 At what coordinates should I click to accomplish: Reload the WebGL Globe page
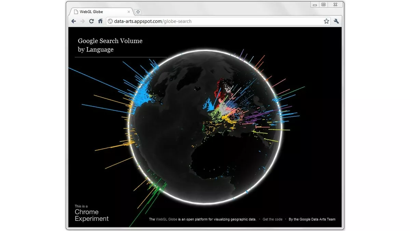91,21
